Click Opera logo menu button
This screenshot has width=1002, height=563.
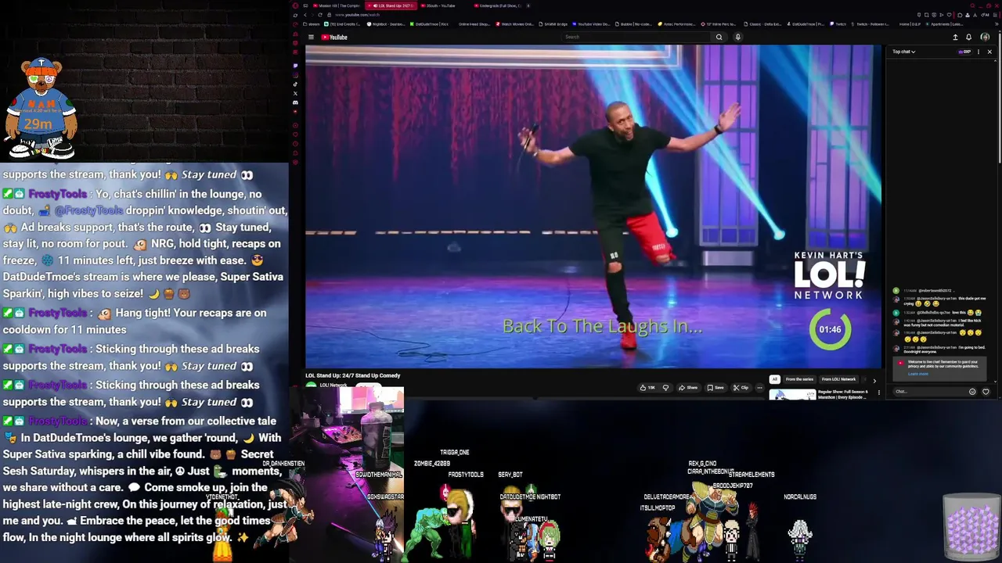[x=295, y=5]
